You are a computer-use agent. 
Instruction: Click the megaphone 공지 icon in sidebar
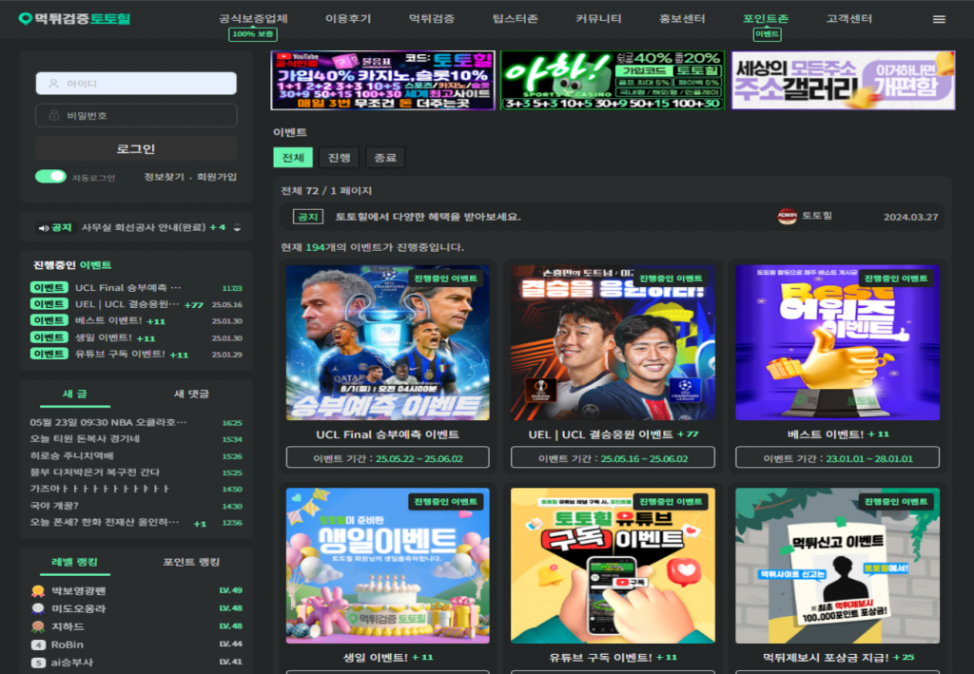coord(44,228)
